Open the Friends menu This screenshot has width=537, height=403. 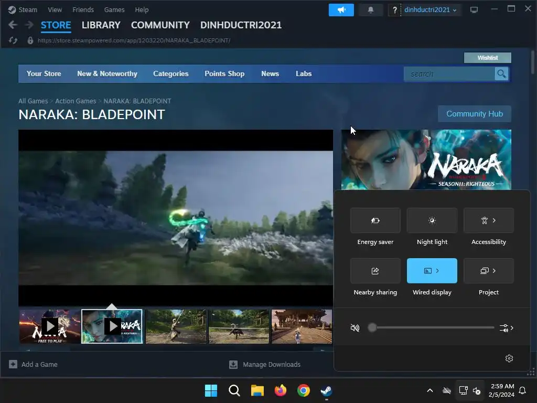83,9
